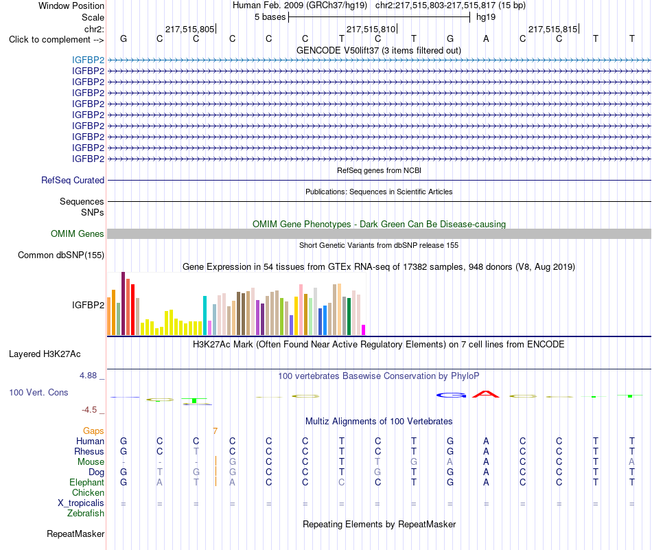Open the OMIM Genes track label

click(78, 234)
